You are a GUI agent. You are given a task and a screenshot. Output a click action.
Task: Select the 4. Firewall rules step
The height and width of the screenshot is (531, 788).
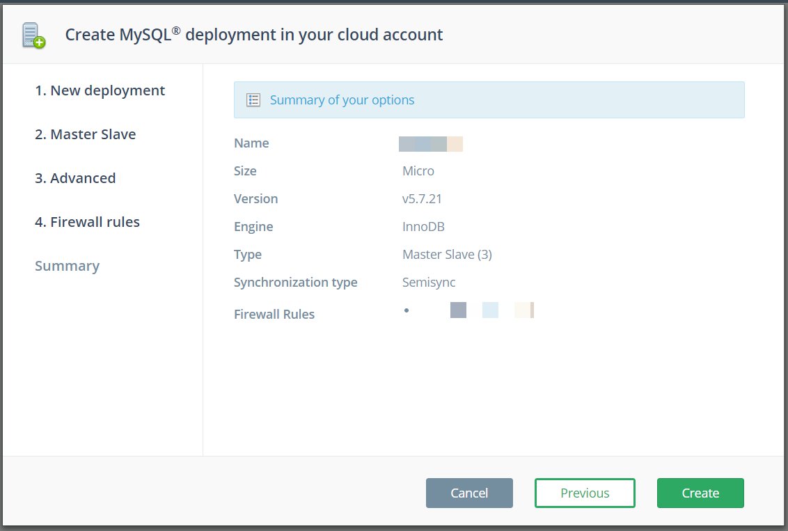pyautogui.click(x=88, y=221)
